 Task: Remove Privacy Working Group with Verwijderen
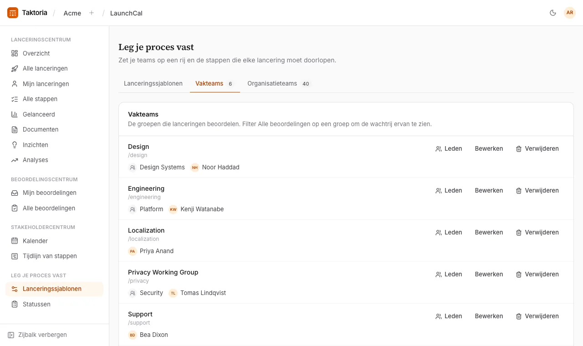tap(537, 274)
